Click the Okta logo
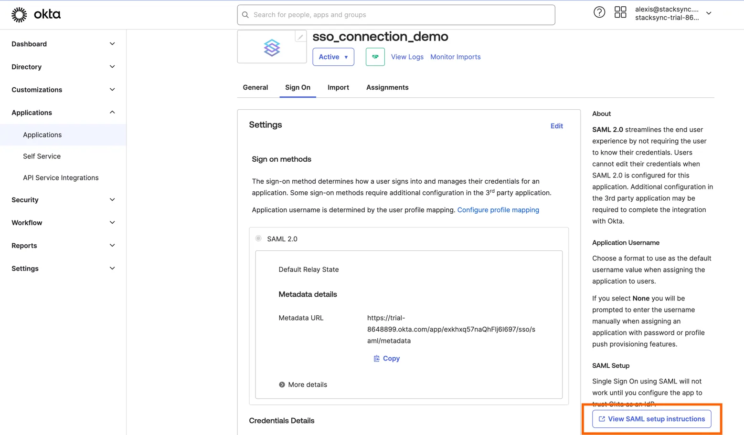The height and width of the screenshot is (435, 744). click(36, 14)
